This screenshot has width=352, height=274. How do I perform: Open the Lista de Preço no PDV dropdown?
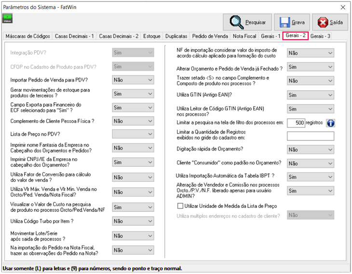[x=133, y=134]
